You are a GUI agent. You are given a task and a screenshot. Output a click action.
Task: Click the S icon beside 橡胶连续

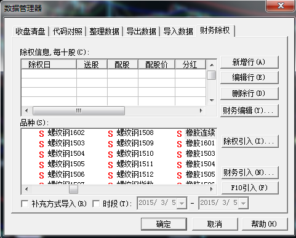179,134
